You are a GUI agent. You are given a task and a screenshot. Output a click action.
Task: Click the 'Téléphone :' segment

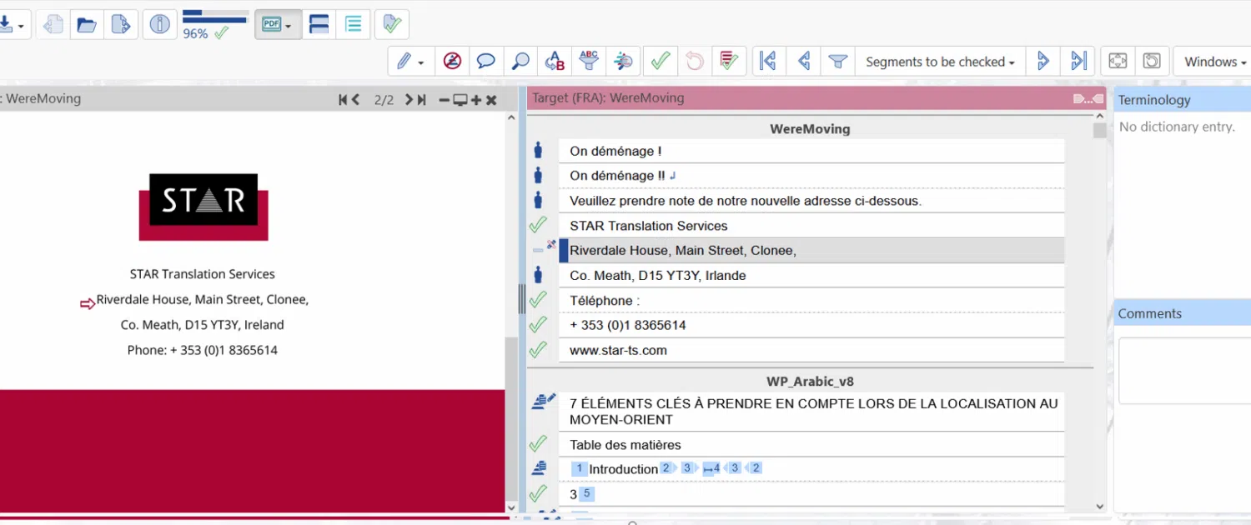pyautogui.click(x=811, y=300)
